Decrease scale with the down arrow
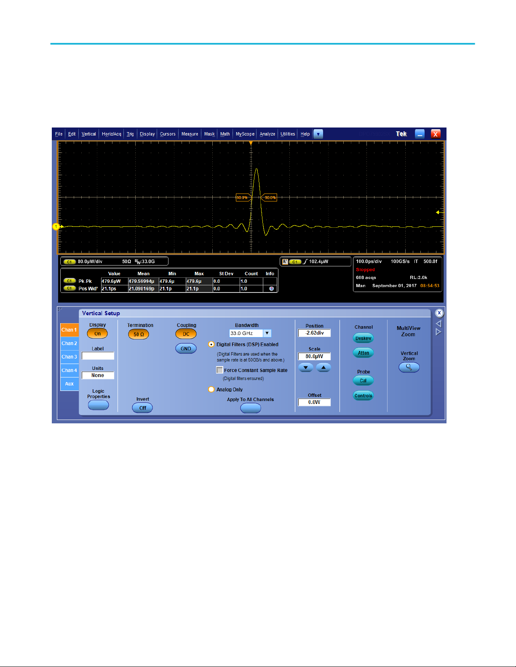The width and height of the screenshot is (516, 667). coord(306,368)
